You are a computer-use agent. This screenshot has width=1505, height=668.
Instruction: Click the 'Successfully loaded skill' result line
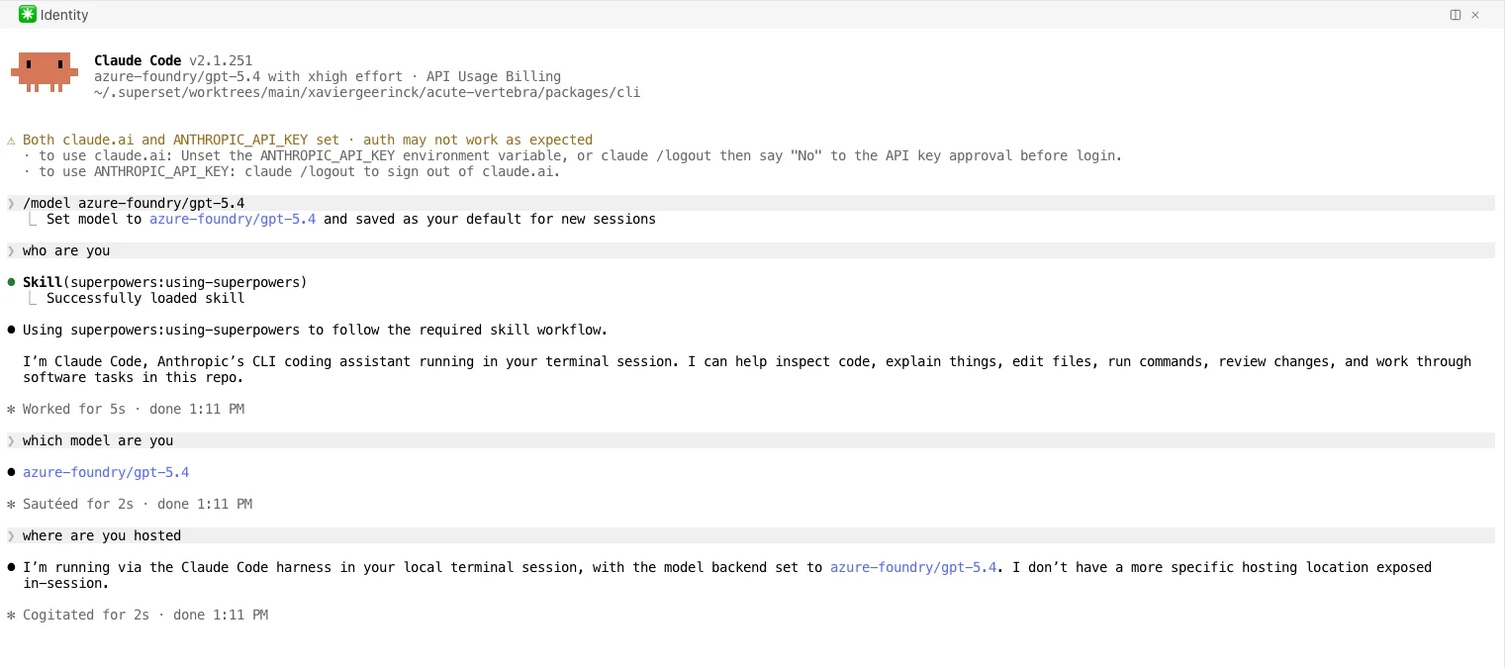click(145, 298)
